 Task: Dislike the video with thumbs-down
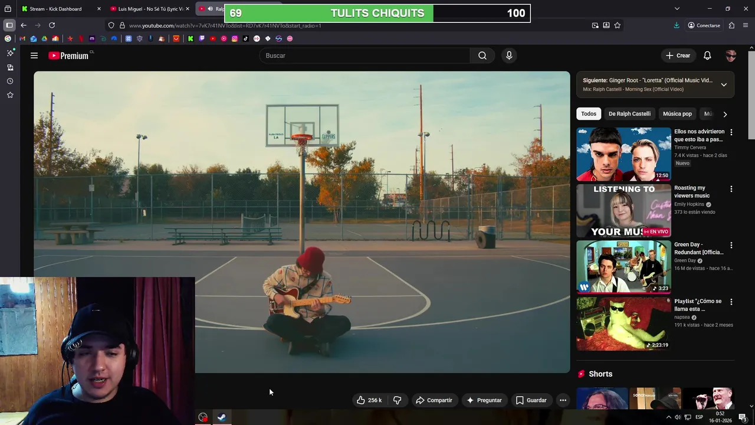click(398, 400)
